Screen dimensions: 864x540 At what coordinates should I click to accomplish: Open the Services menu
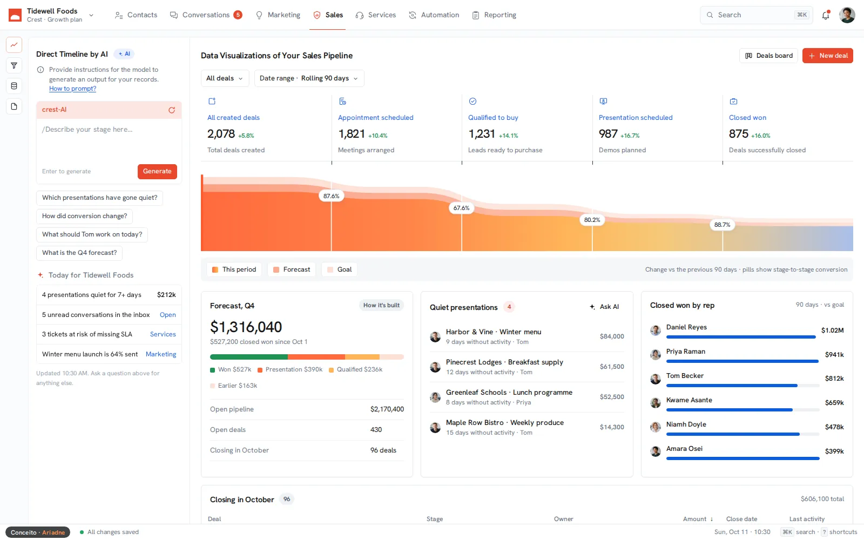(376, 15)
